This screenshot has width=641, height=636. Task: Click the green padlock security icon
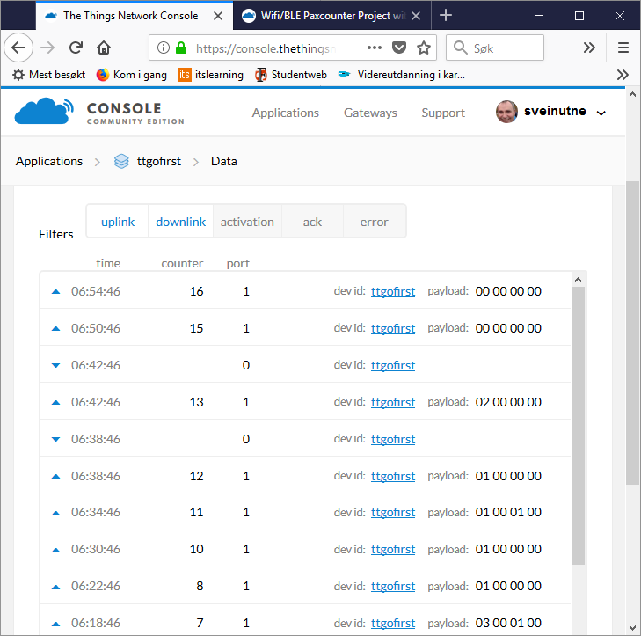180,48
